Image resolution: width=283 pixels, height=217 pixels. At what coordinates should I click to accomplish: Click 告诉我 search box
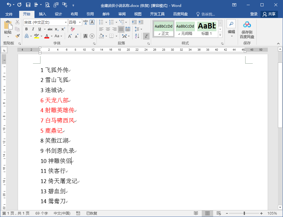coord(206,14)
